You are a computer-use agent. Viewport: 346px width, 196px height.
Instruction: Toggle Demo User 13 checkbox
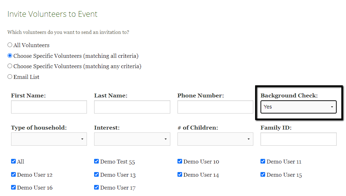click(x=97, y=175)
